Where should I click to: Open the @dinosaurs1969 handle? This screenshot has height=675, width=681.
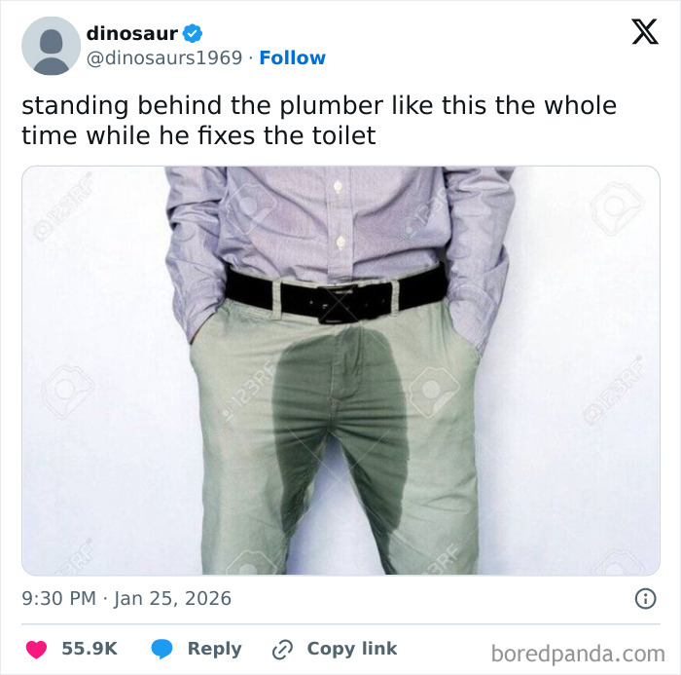tap(164, 57)
